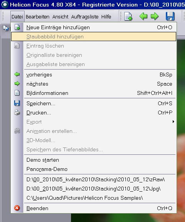Image resolution: width=185 pixels, height=222 pixels.
Task: Open recent folder ending in zRaw
Action: (94, 179)
